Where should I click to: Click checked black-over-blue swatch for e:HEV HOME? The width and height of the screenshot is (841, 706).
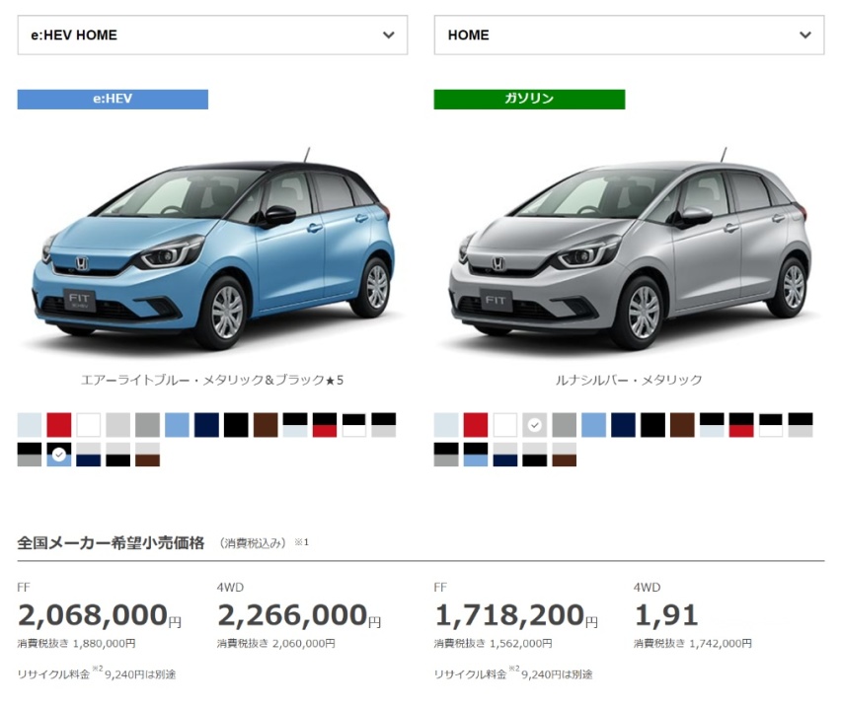(59, 455)
